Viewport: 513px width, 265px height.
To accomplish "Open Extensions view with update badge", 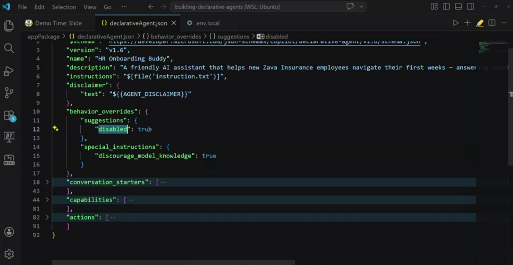I will point(9,115).
